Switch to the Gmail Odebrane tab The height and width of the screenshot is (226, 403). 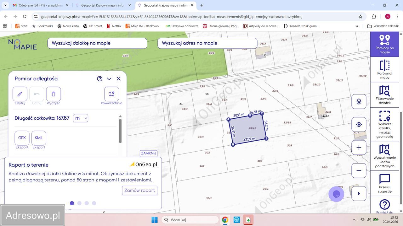click(x=38, y=5)
